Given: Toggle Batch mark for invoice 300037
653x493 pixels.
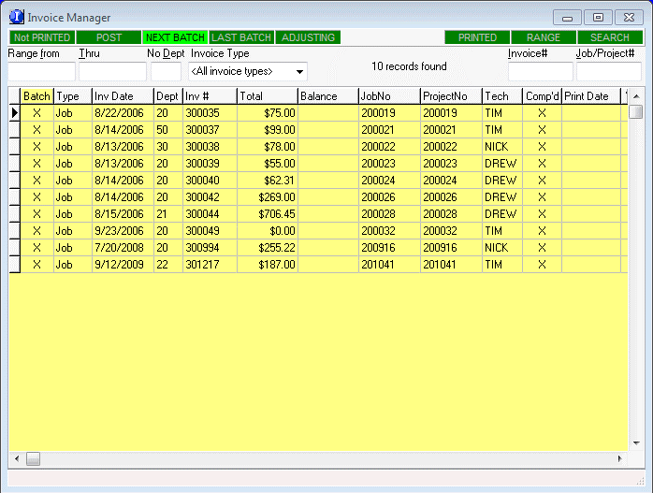Looking at the screenshot, I should point(37,130).
